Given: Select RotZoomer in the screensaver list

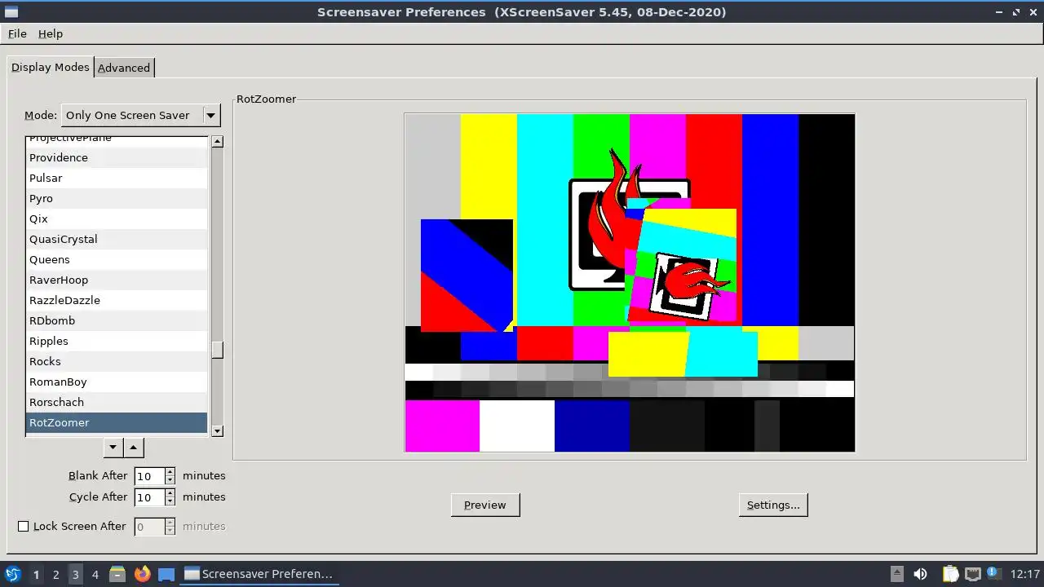Looking at the screenshot, I should pos(117,422).
